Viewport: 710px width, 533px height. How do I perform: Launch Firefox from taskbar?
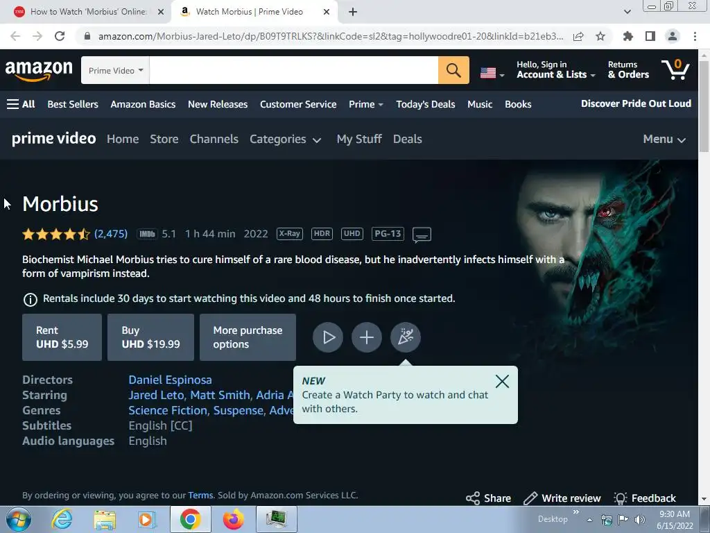(x=233, y=519)
